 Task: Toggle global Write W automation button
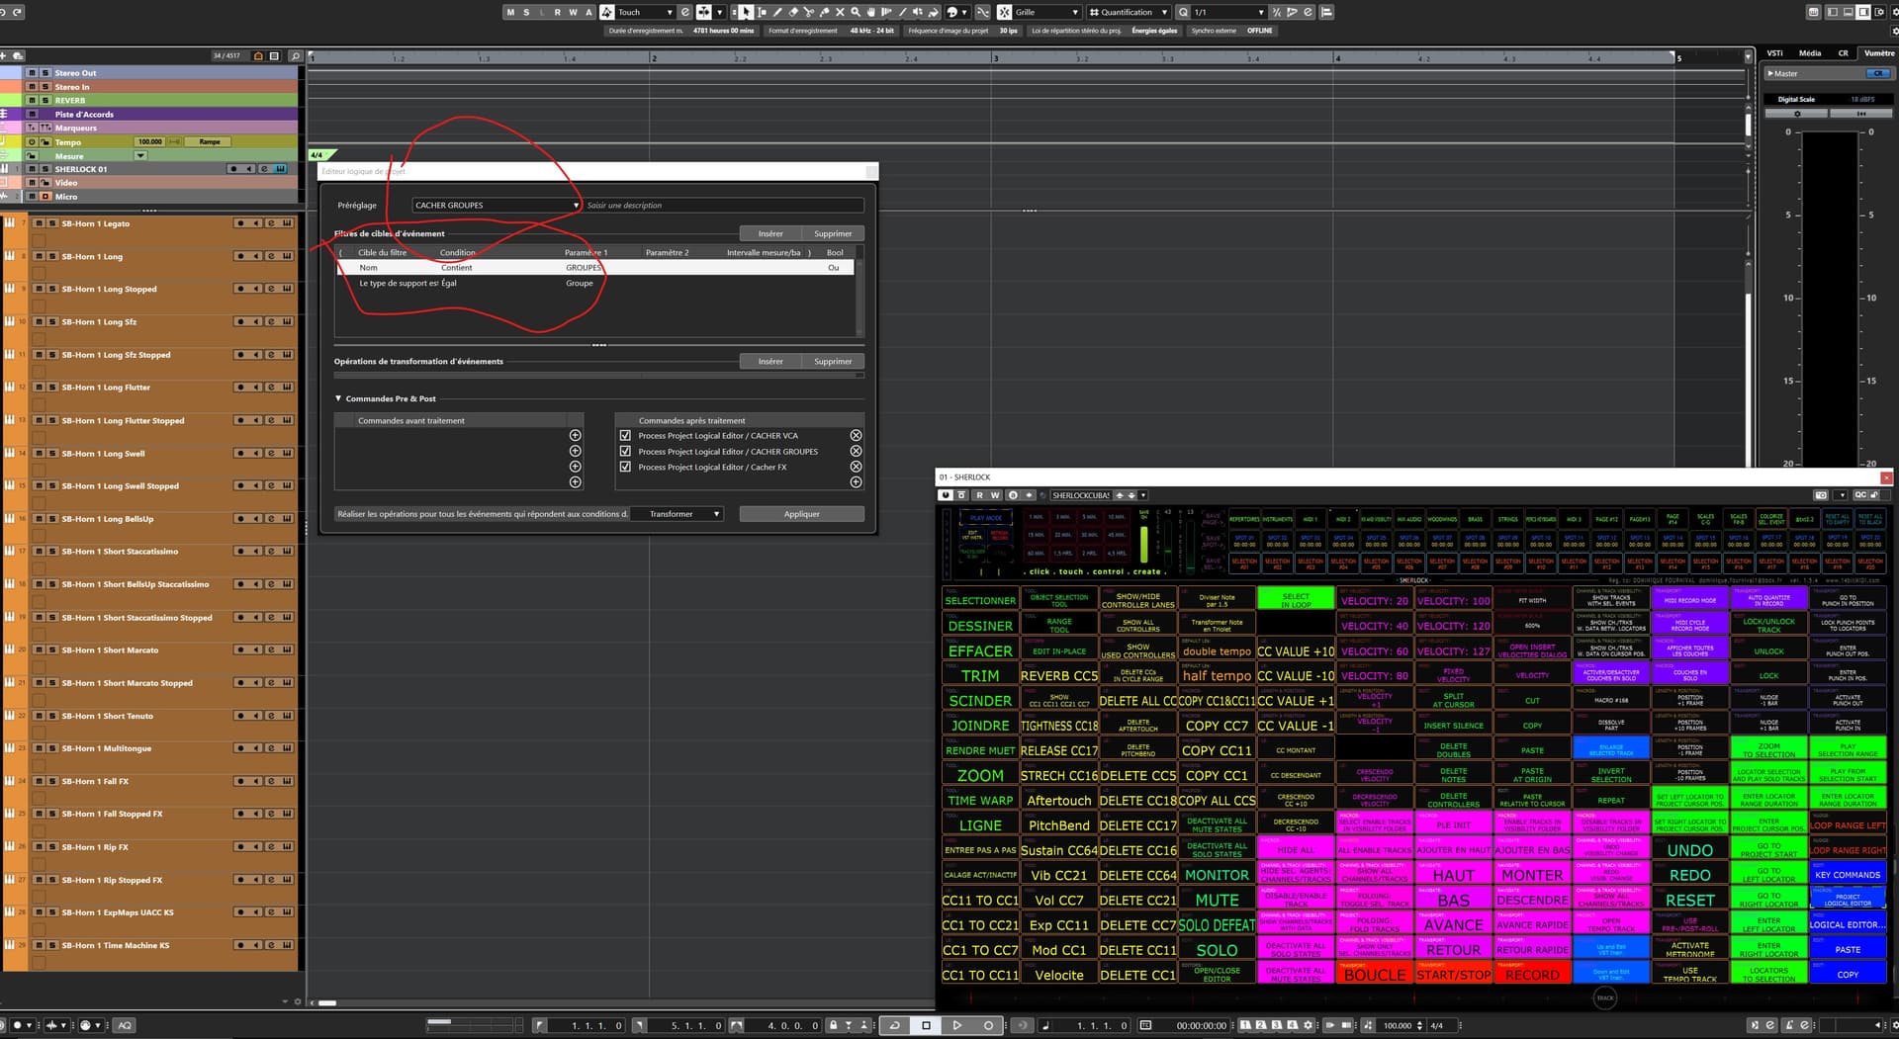[573, 12]
